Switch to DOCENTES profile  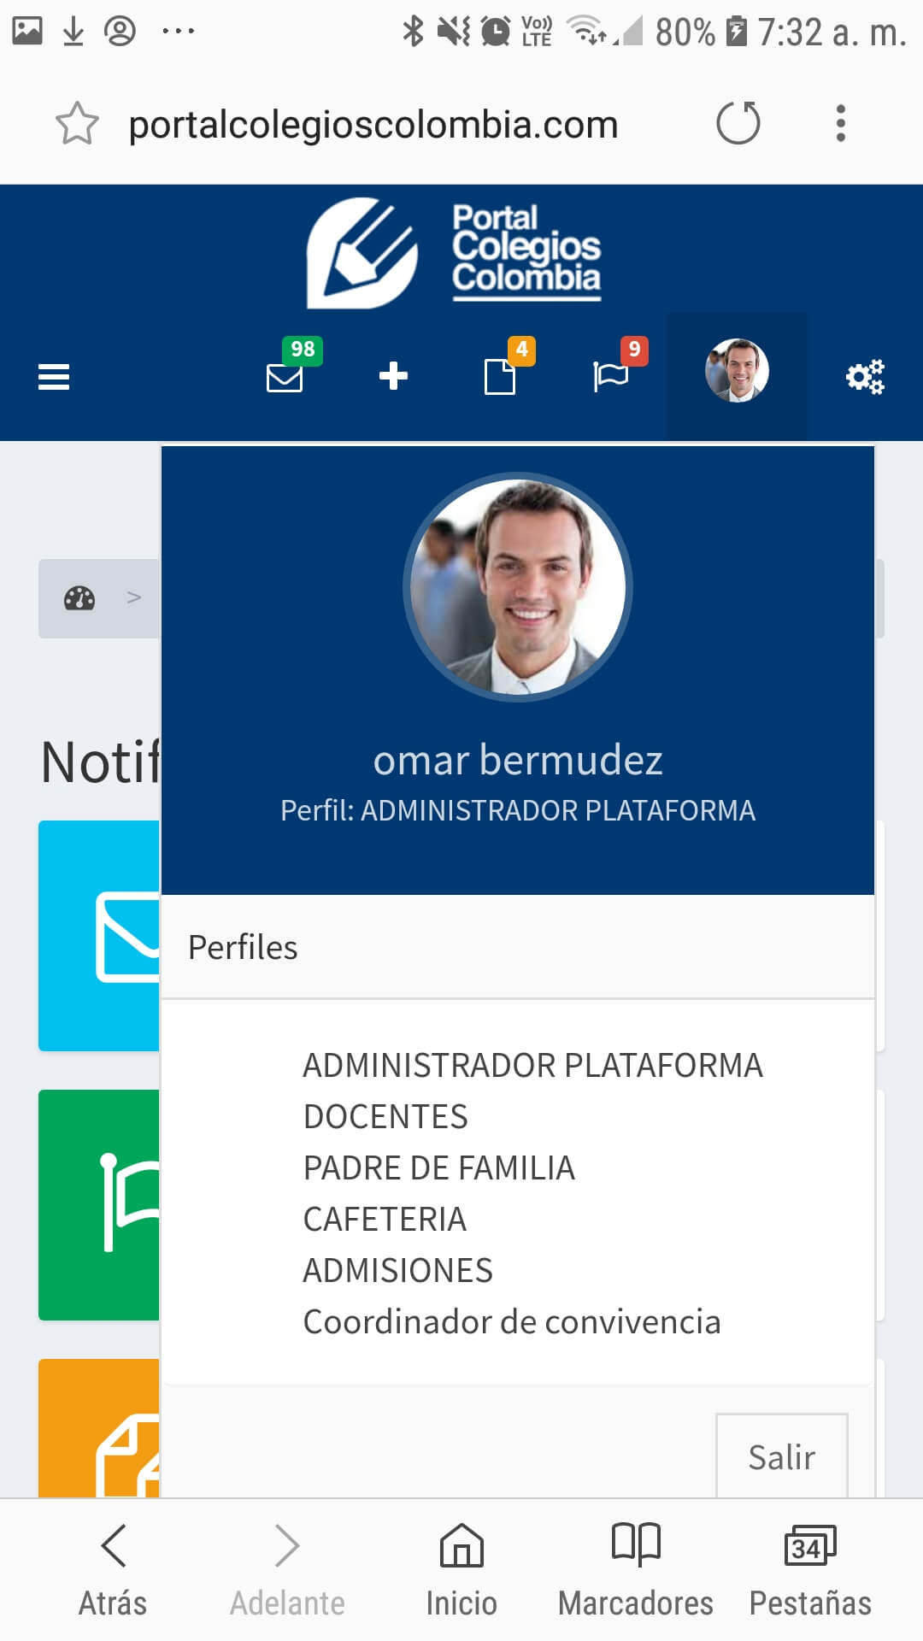[385, 1117]
